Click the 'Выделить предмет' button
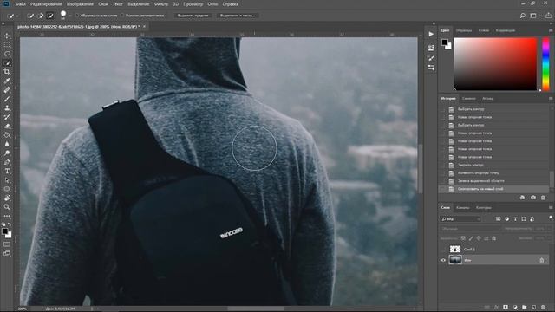 (x=193, y=16)
